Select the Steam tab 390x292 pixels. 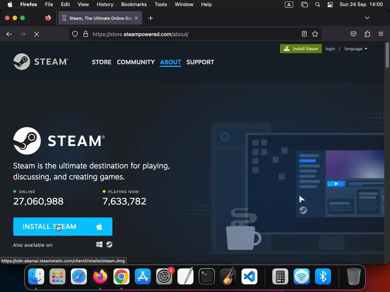100,18
